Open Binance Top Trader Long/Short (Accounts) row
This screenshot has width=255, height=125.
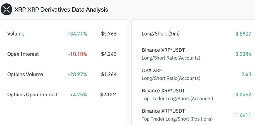[x=196, y=95]
